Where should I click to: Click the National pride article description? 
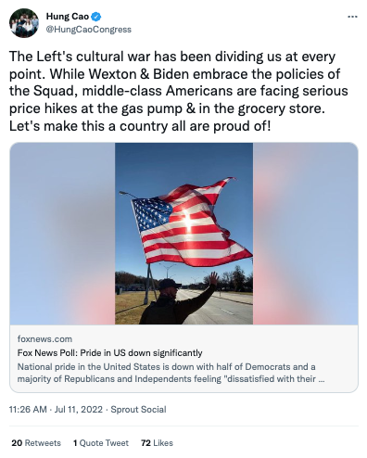click(171, 373)
